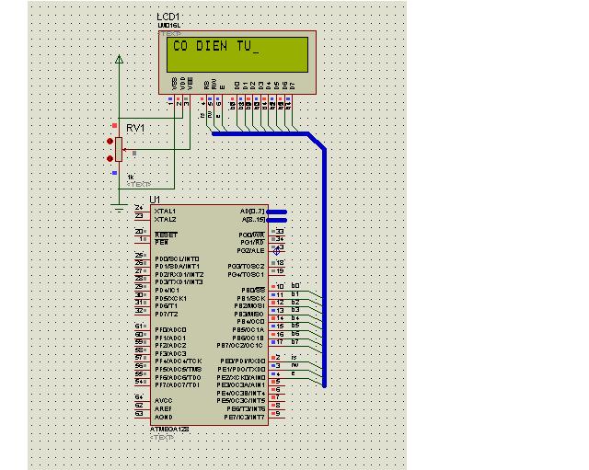Click the PE7/IC3/INT7 pin label
This screenshot has height=470, width=589.
[245, 417]
